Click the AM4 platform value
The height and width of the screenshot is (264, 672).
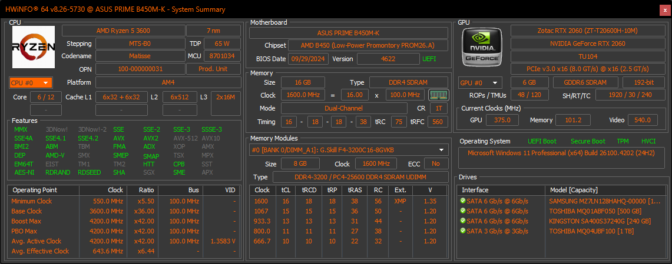pos(168,82)
